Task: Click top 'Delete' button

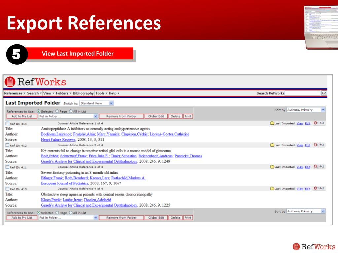Action: click(175, 116)
